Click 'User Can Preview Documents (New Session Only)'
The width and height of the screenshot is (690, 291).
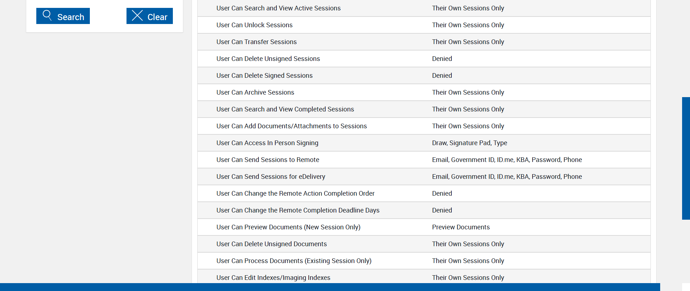coord(288,227)
